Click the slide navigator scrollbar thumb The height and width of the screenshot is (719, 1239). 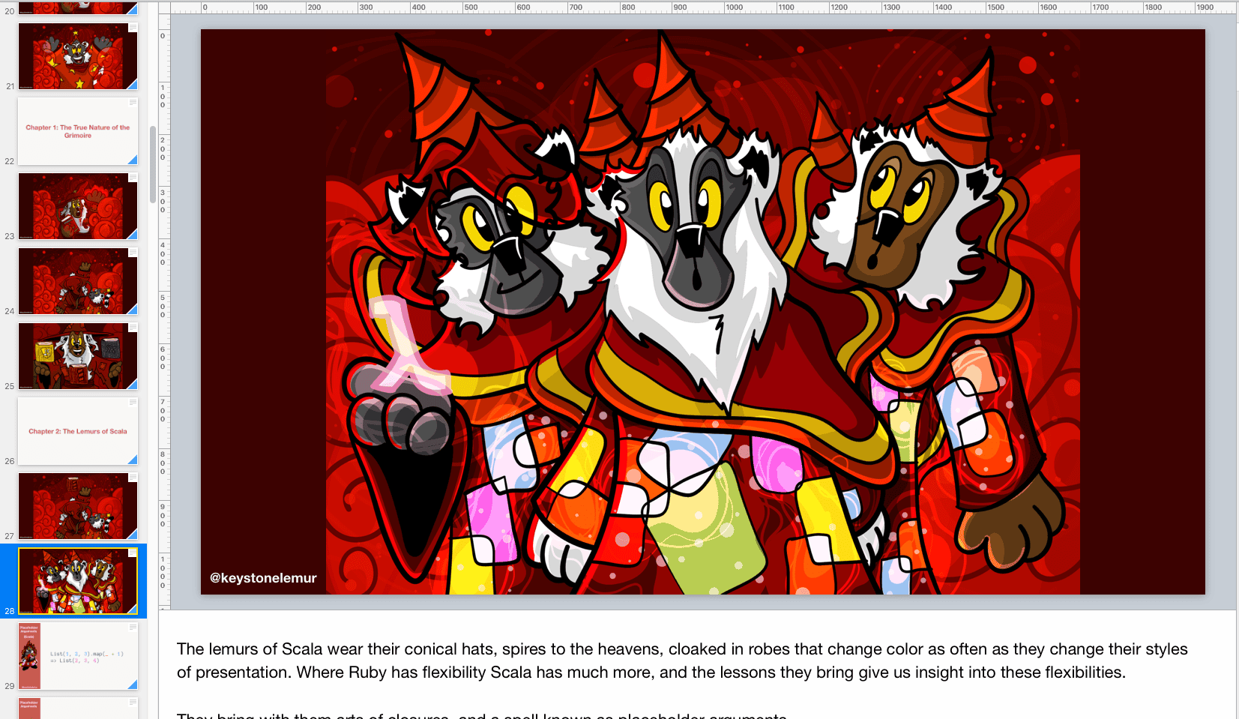point(153,164)
